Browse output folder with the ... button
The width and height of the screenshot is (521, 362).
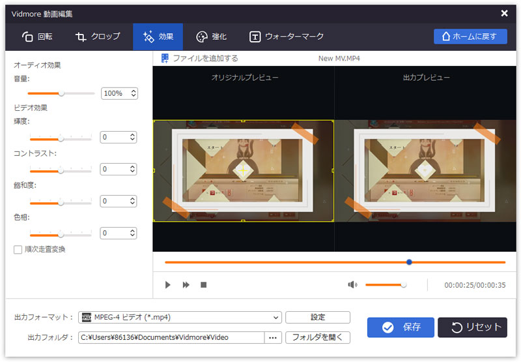[x=273, y=337]
